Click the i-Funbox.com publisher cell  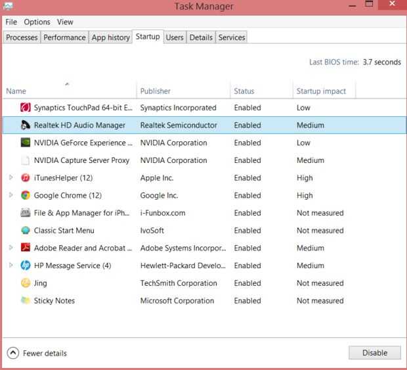pyautogui.click(x=163, y=213)
